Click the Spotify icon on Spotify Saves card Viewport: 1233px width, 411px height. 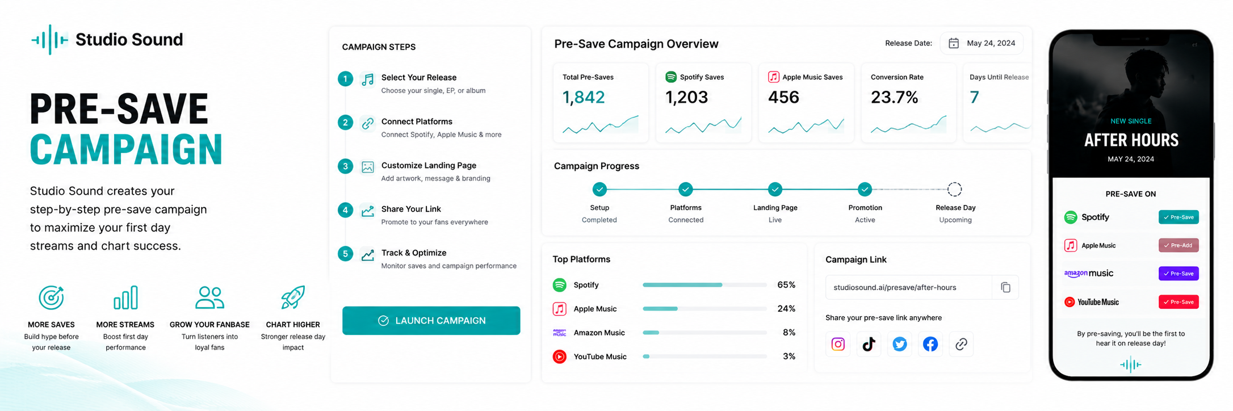[671, 77]
